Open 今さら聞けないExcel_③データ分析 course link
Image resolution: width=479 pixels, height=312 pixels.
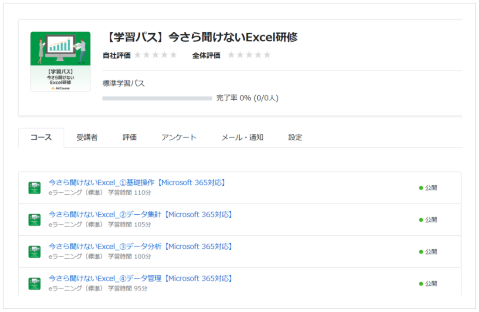(141, 247)
